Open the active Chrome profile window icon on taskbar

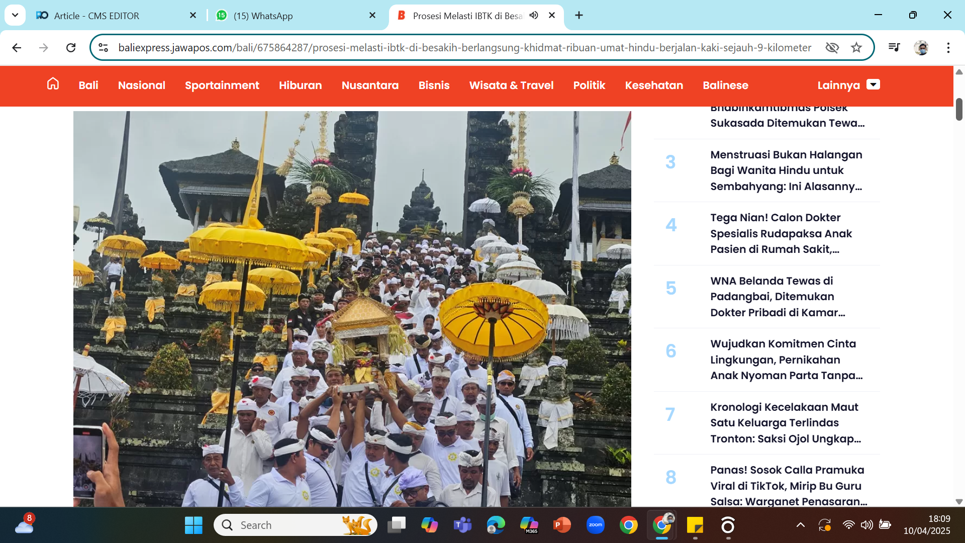[x=662, y=525]
